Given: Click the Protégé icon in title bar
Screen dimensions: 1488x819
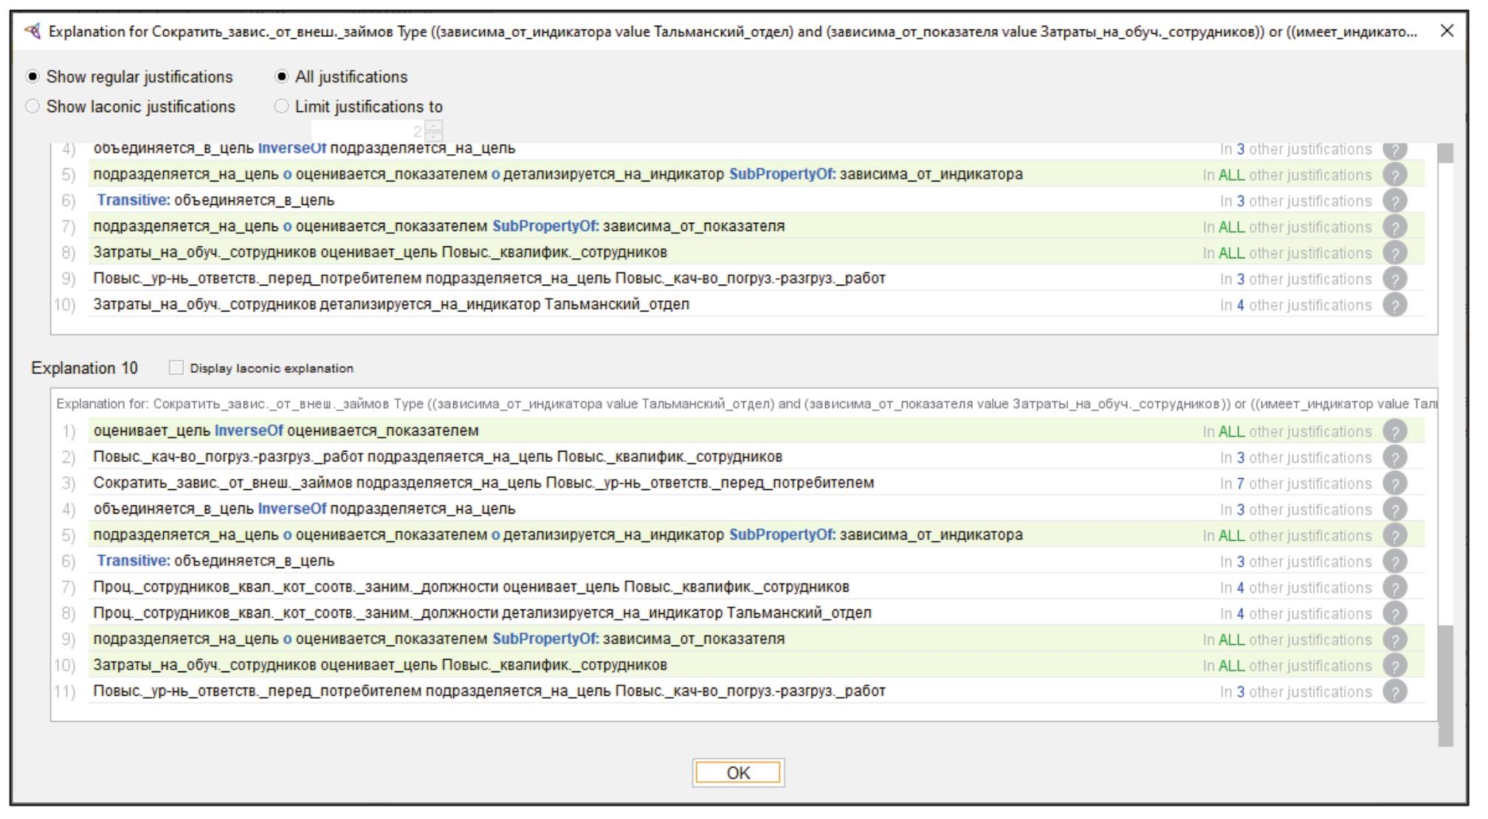Looking at the screenshot, I should (32, 31).
